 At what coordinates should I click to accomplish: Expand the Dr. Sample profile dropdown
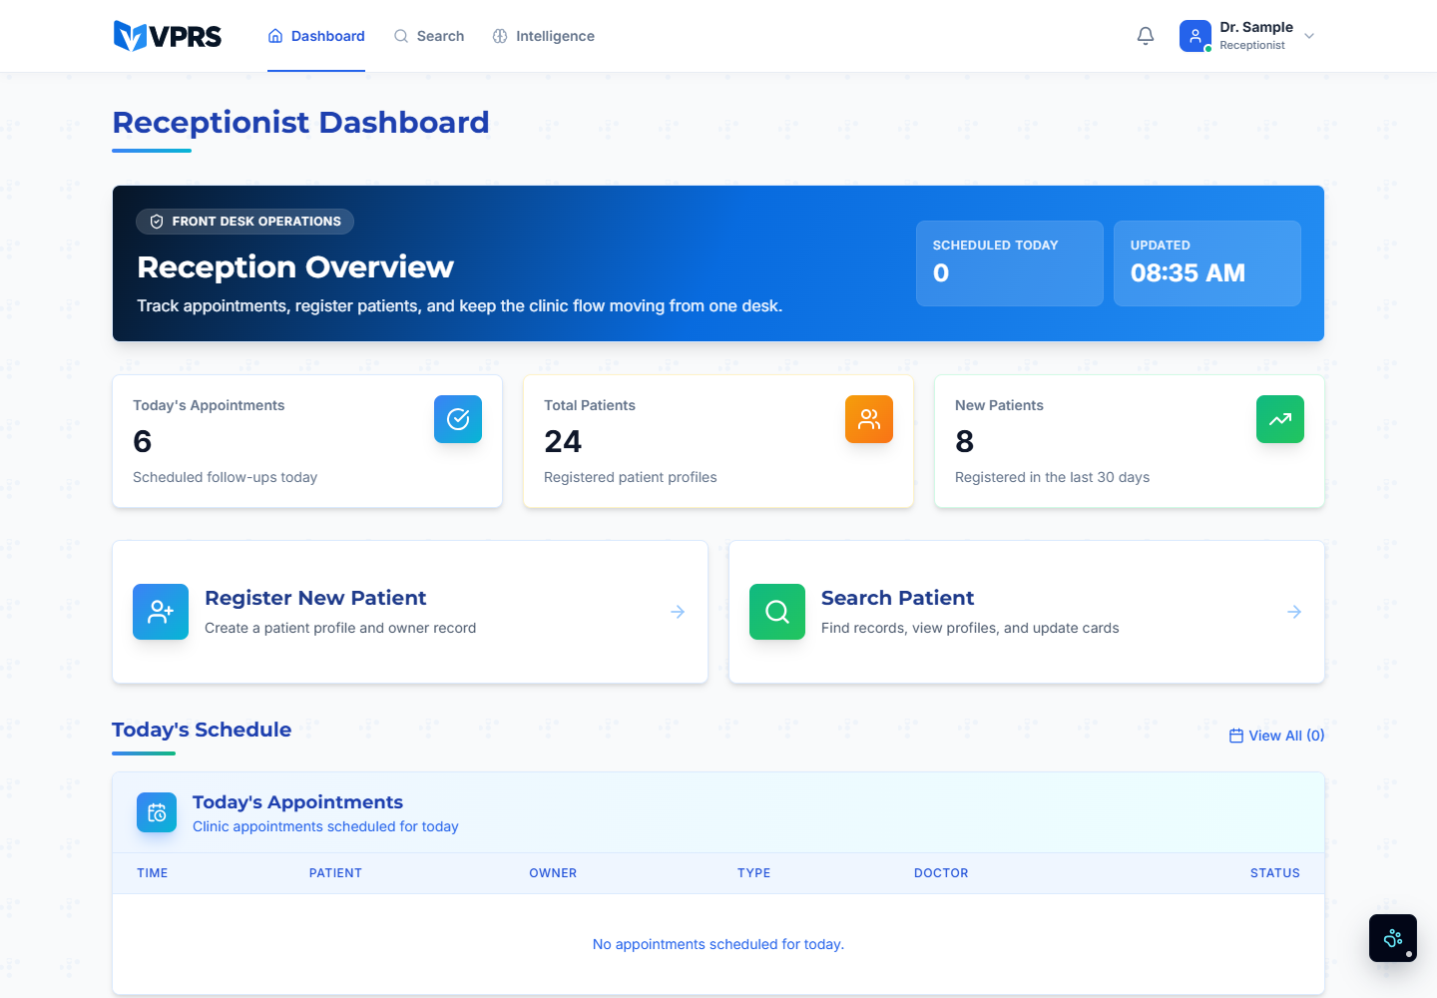1309,36
